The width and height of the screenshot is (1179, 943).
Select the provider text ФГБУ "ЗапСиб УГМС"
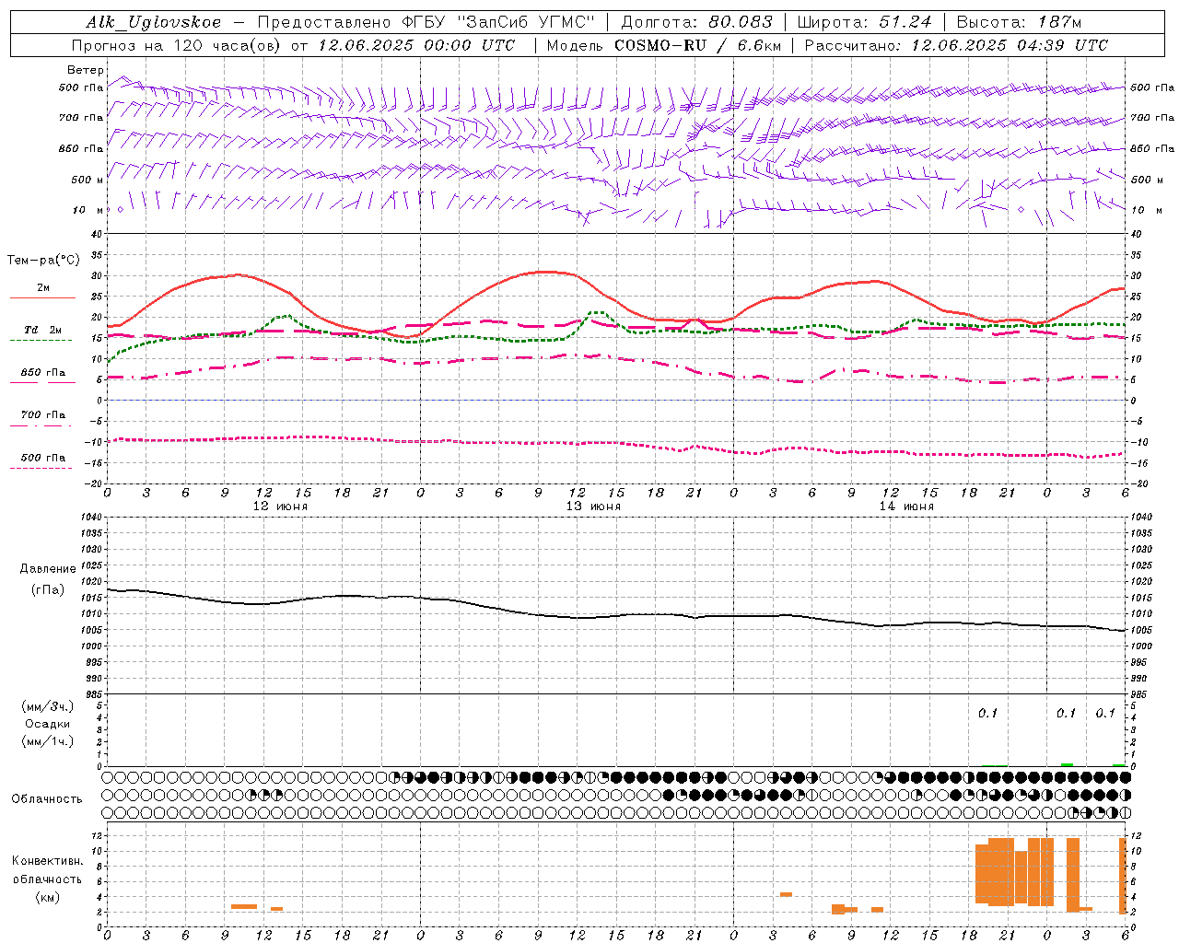pos(500,22)
